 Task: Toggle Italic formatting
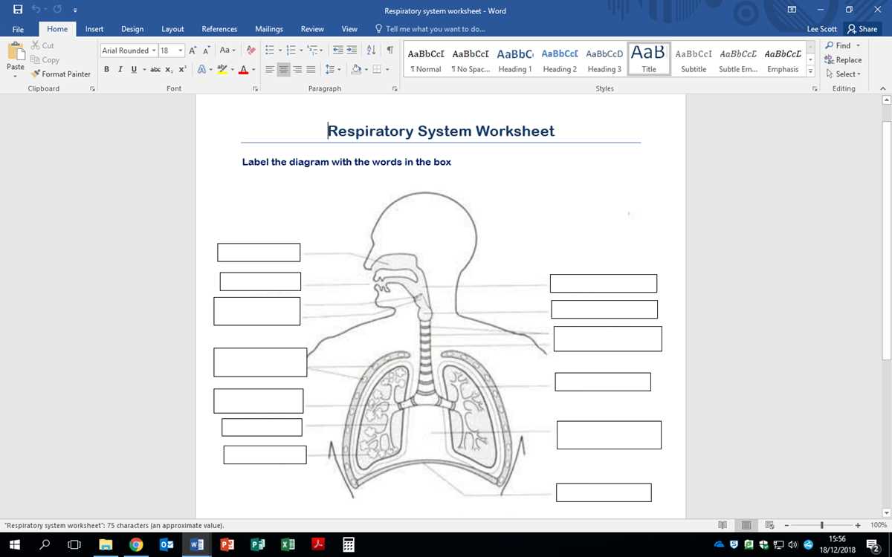pyautogui.click(x=120, y=69)
